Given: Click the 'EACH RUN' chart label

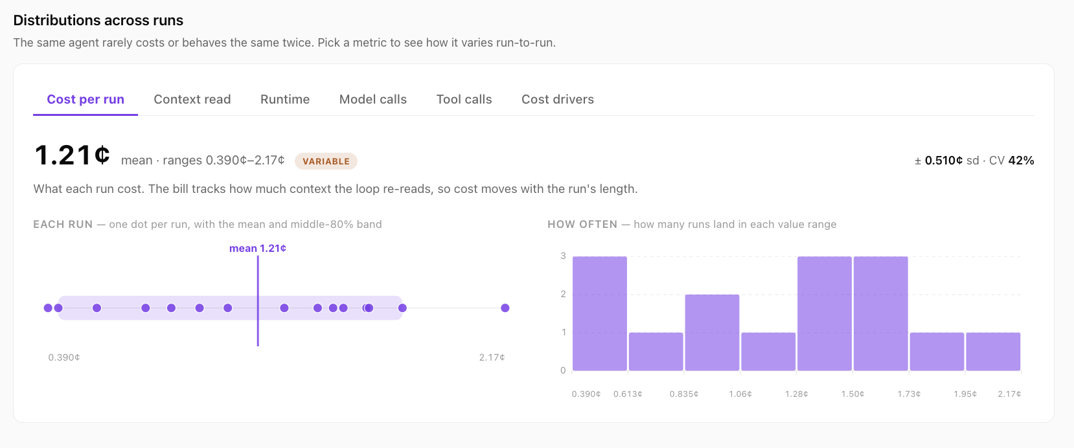Looking at the screenshot, I should [x=63, y=224].
